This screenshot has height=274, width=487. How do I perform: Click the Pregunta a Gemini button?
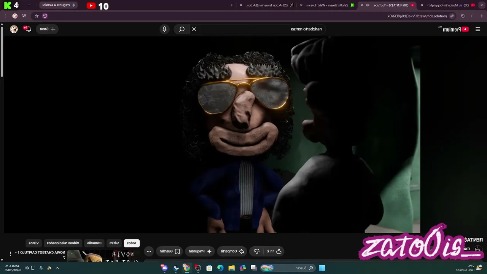click(x=58, y=5)
